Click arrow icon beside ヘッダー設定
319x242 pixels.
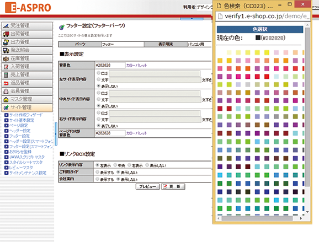[x=7, y=131]
